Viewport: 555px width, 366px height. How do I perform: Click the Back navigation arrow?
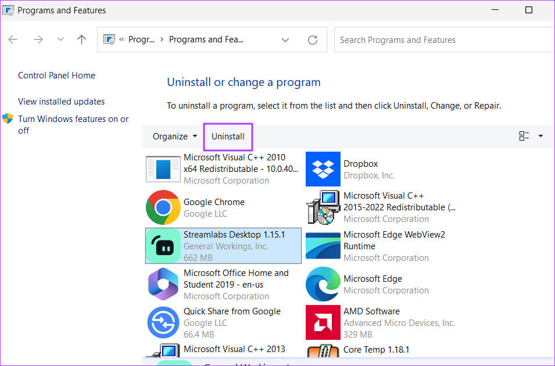pos(13,40)
